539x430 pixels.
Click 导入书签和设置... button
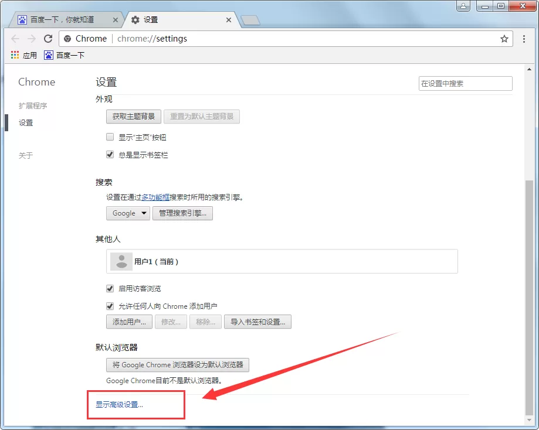point(258,322)
